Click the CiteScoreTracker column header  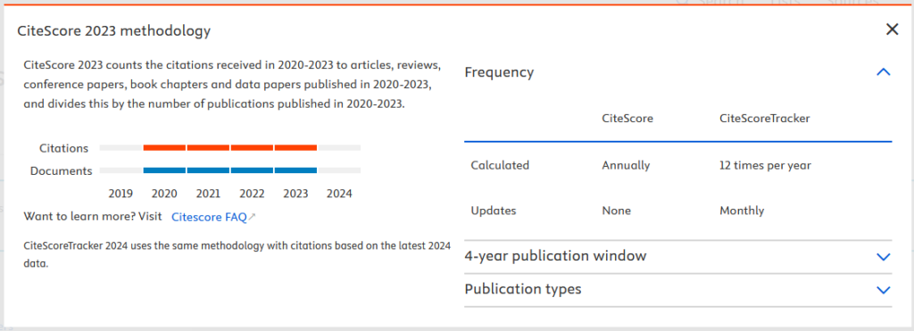click(765, 119)
